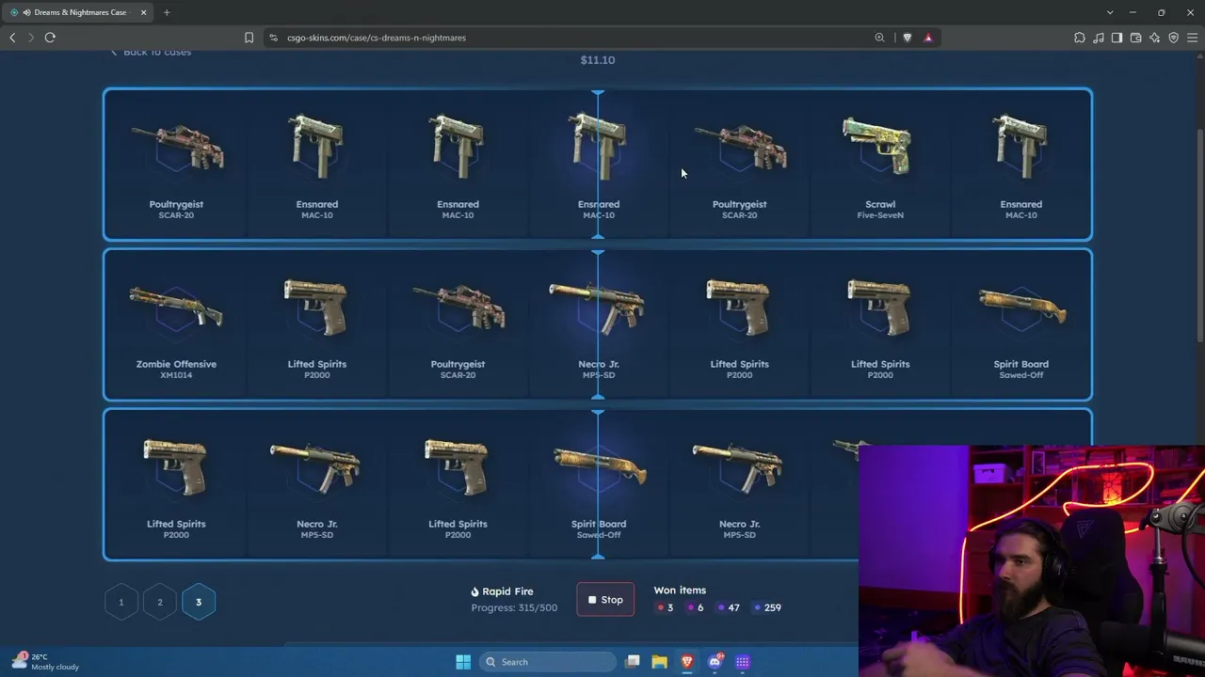Open the Windows Start menu
This screenshot has height=677, width=1205.
pos(463,662)
